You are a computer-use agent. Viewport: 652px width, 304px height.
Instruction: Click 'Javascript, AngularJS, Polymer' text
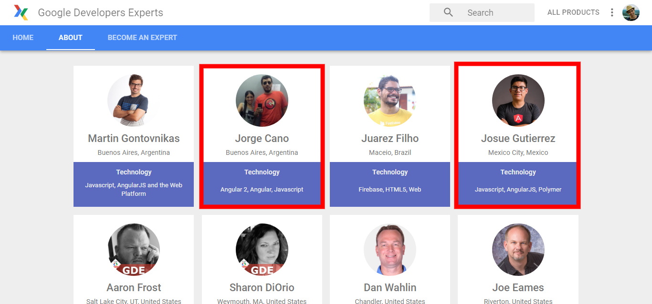pos(518,190)
